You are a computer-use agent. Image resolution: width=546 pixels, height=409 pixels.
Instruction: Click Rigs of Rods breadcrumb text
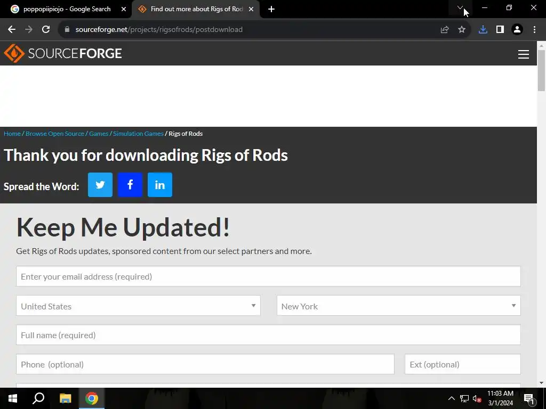pos(186,134)
